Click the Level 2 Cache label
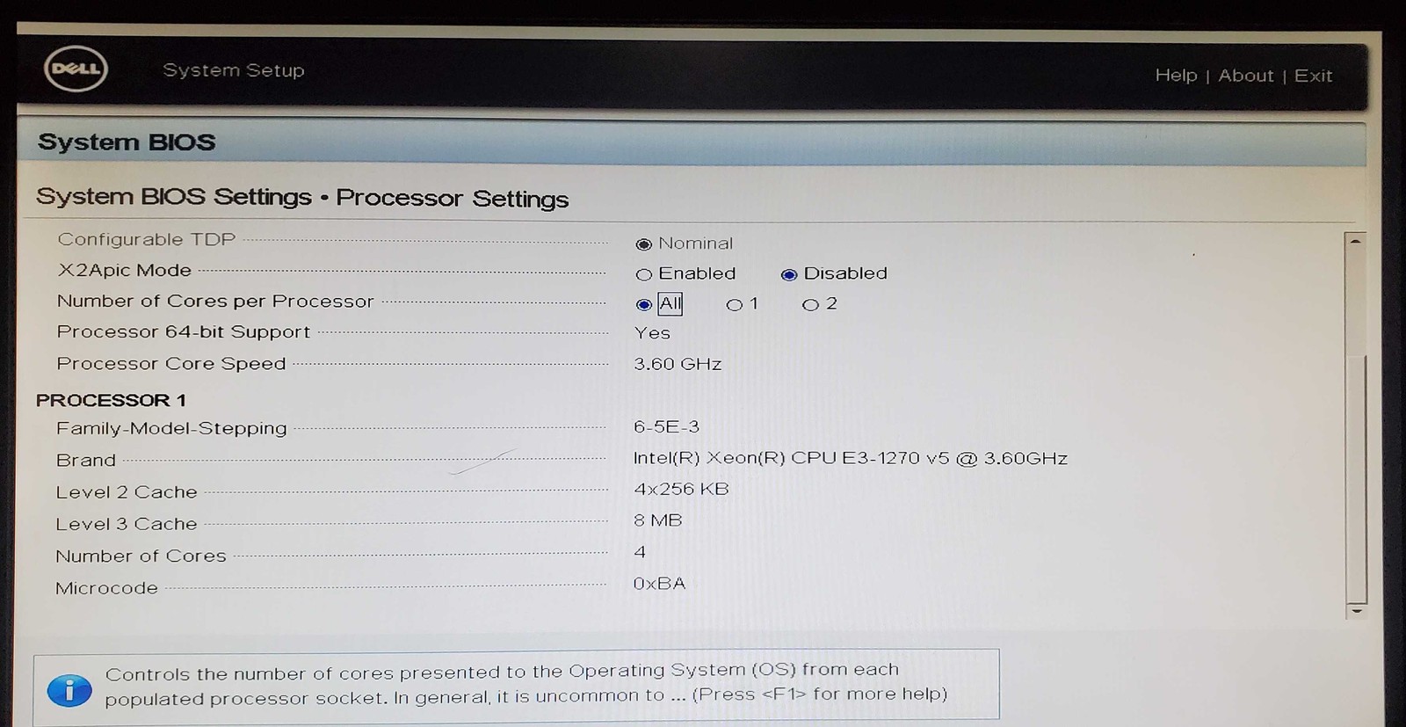Screen dimensions: 1406x727 click(x=127, y=492)
